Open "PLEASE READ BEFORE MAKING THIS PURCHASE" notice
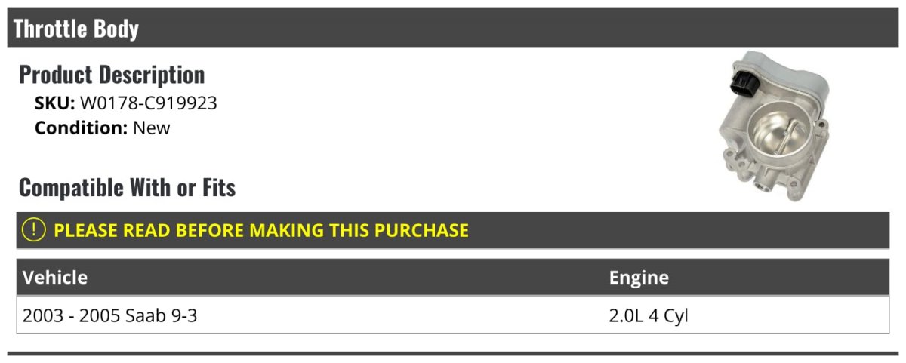Viewport: 906px width, 363px height. click(x=261, y=230)
